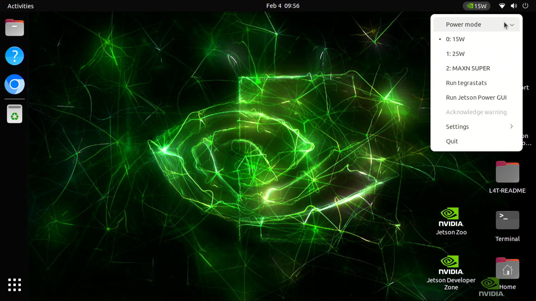Click the volume speaker icon
The width and height of the screenshot is (536, 301).
pos(514,6)
